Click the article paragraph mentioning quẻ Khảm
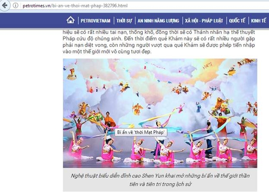Image resolution: width=269 pixels, height=192 pixels. point(159,42)
